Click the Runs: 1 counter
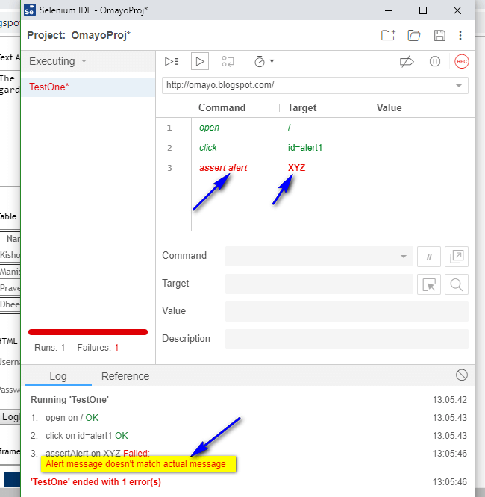 (50, 348)
